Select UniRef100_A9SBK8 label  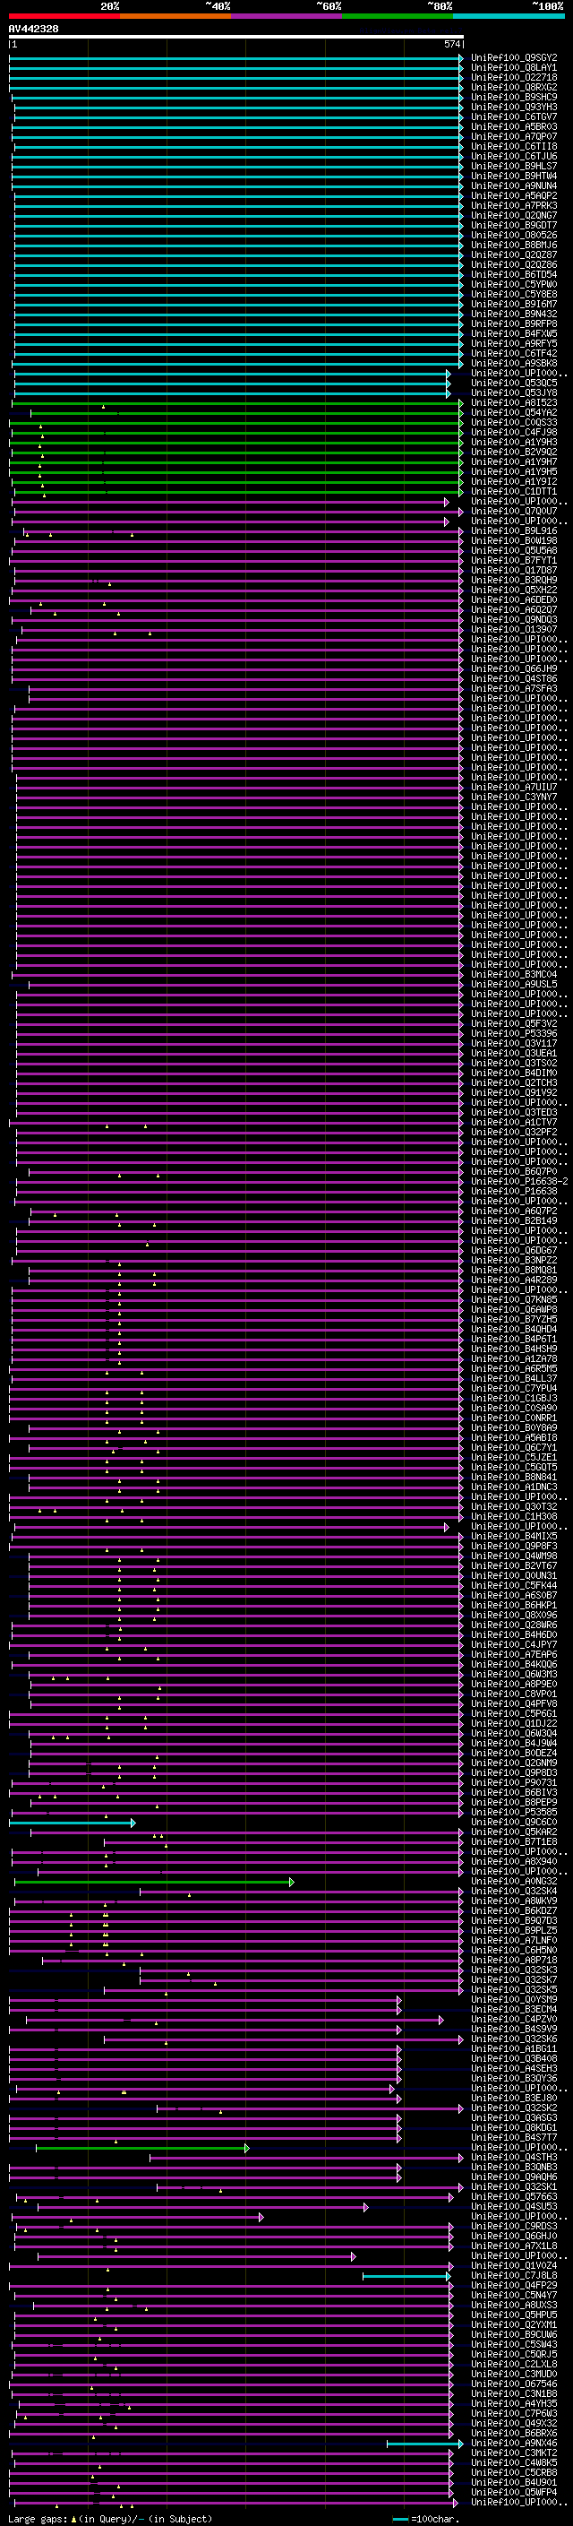[514, 364]
